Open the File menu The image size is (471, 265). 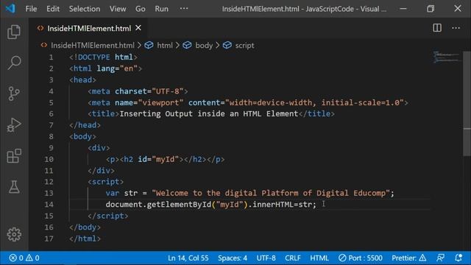click(x=31, y=9)
